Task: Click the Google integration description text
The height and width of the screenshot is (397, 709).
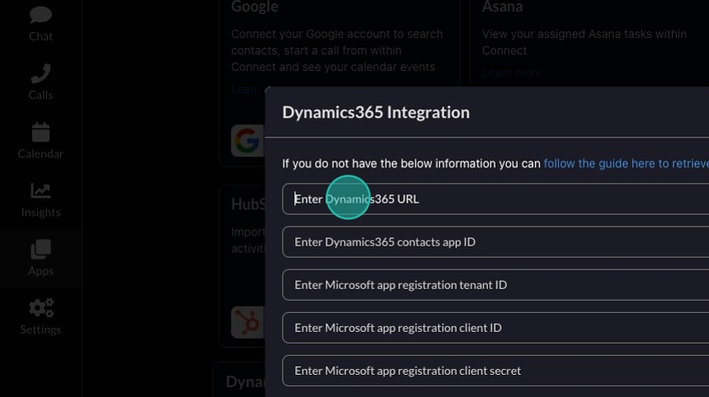Action: (337, 50)
